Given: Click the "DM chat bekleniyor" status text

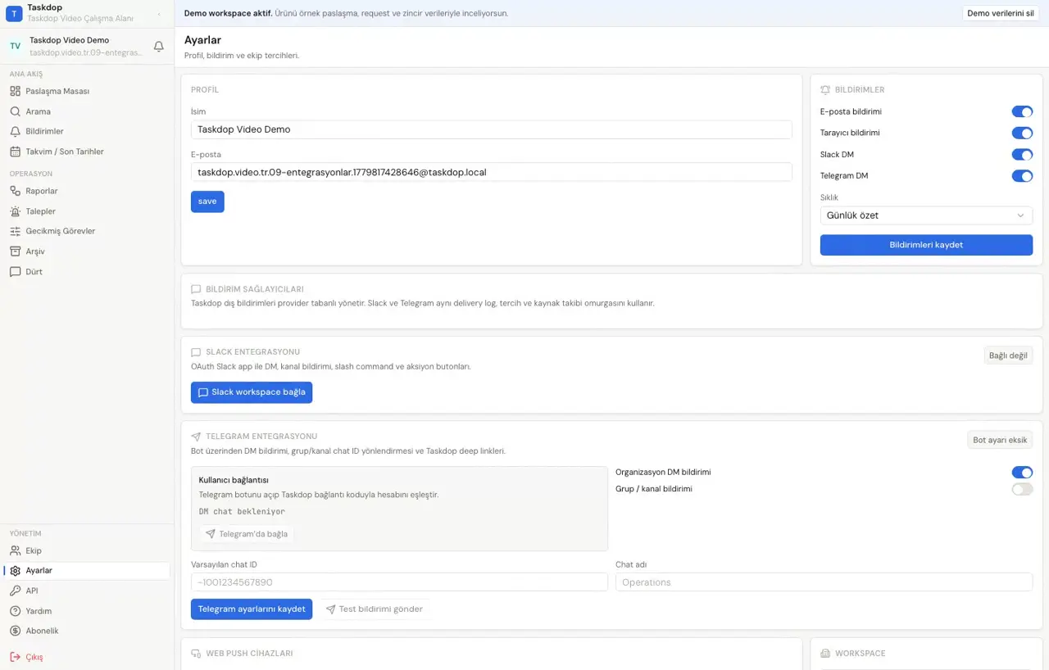Looking at the screenshot, I should (x=242, y=512).
